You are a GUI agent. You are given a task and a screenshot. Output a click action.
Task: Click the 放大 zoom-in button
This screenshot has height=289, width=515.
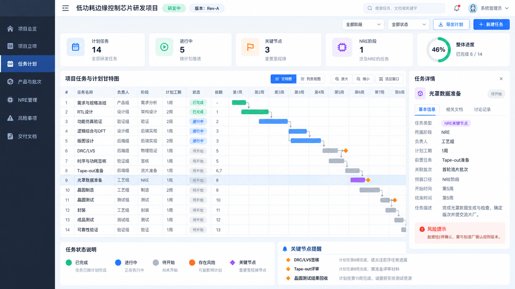[x=342, y=79]
